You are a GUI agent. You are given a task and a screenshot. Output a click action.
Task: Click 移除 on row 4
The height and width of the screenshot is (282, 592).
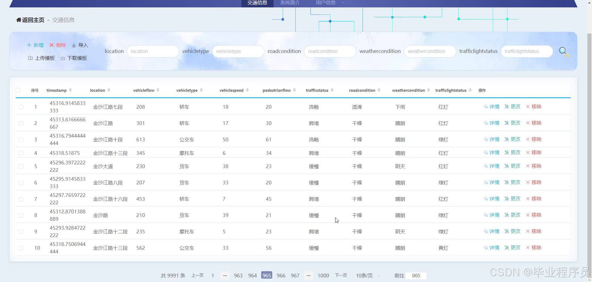point(534,152)
